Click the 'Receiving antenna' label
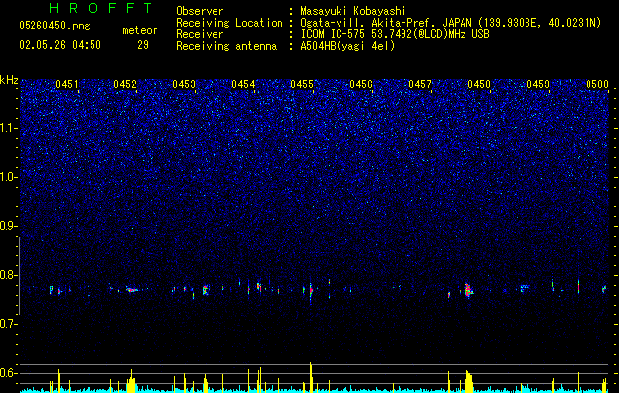Screen dimensions: 619x393 point(226,46)
